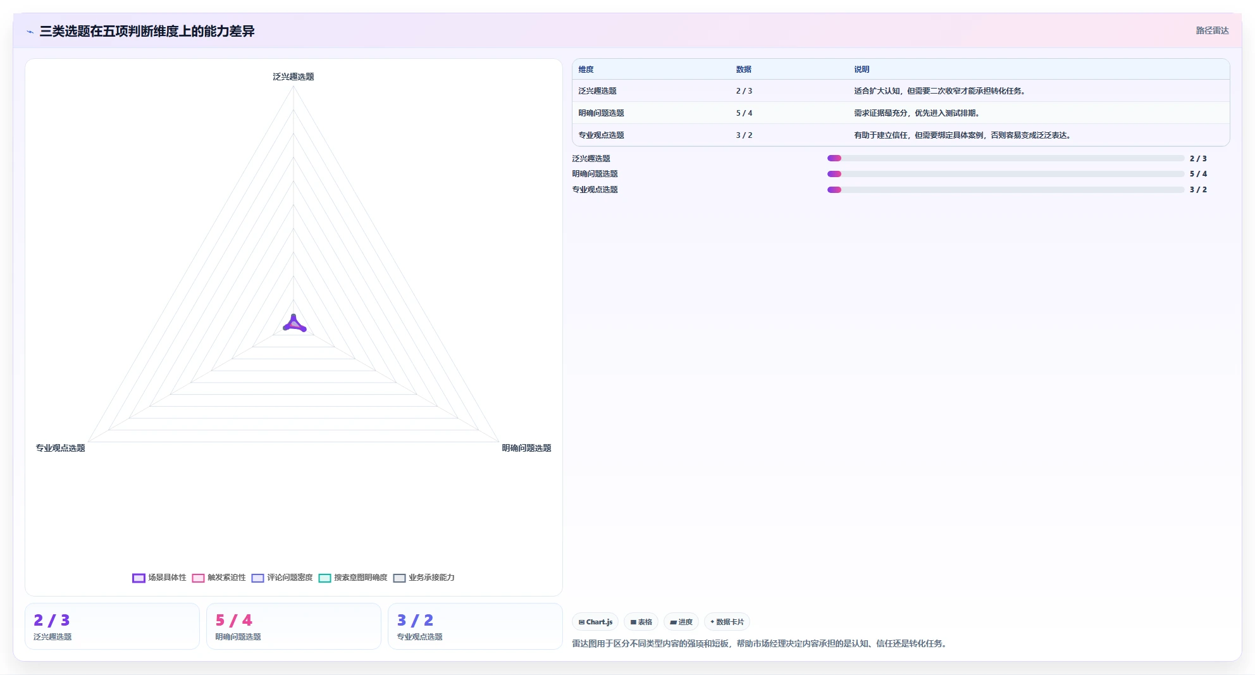Select the 5 / 4 明确问题选题 data card
The image size is (1255, 675).
pos(294,626)
